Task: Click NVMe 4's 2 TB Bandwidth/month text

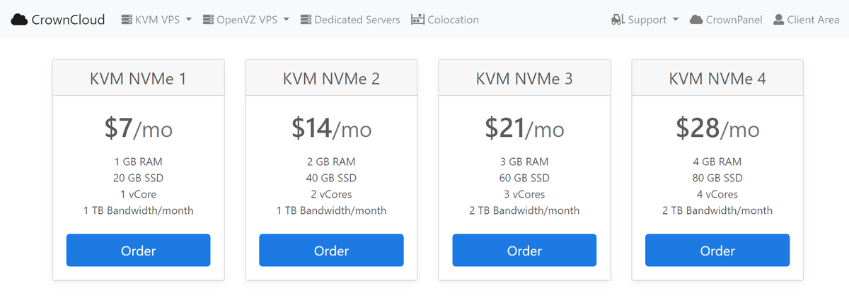Action: [x=717, y=210]
